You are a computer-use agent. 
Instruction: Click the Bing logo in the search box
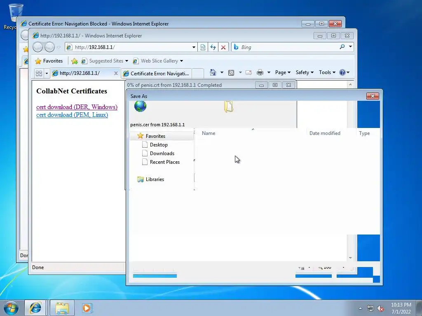[x=236, y=47]
